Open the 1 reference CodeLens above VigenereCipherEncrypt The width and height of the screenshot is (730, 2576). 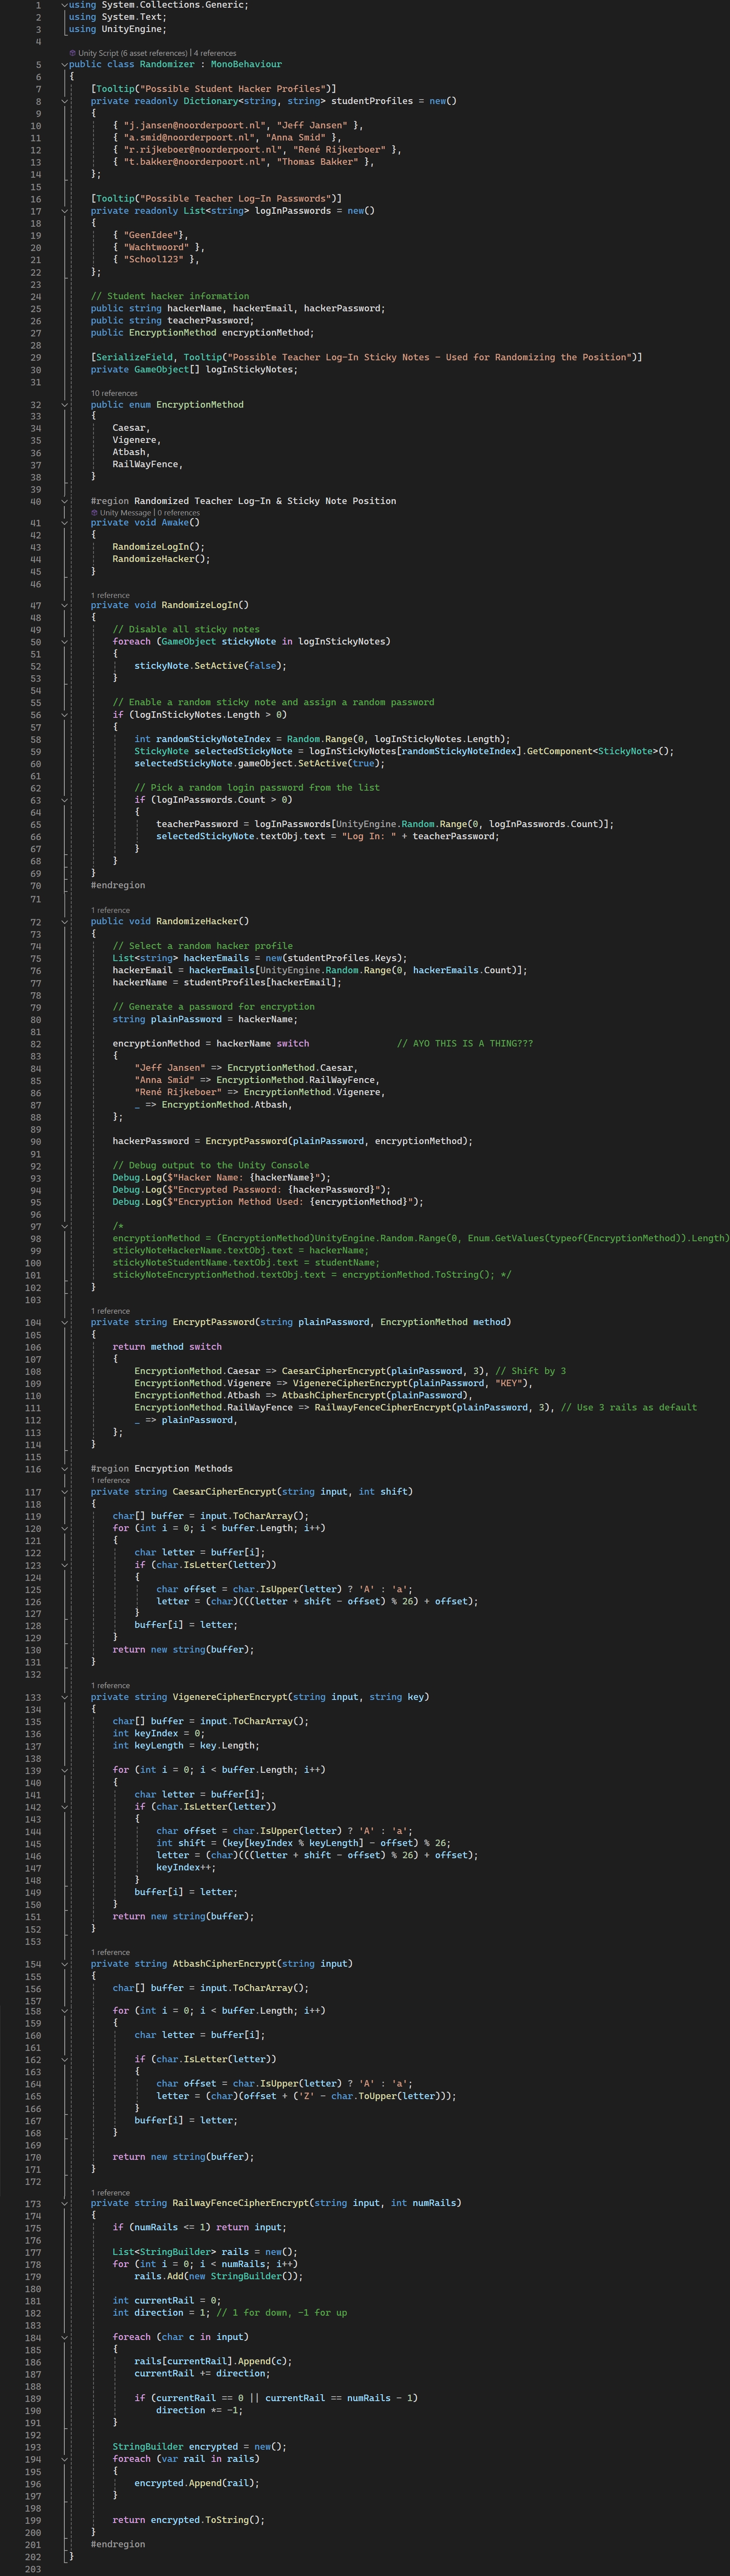click(110, 1686)
